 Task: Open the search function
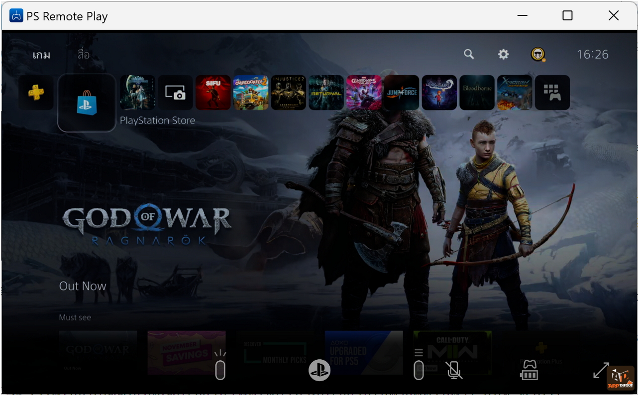468,54
